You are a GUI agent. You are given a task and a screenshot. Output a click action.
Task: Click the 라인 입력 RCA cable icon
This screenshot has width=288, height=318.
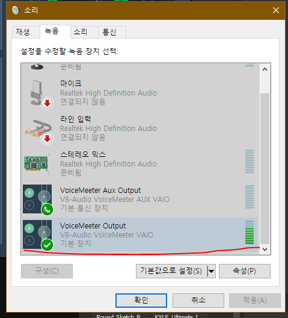(38, 131)
